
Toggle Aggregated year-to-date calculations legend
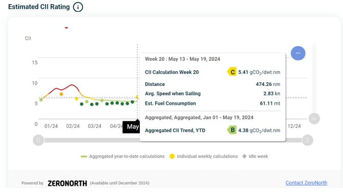point(122,156)
